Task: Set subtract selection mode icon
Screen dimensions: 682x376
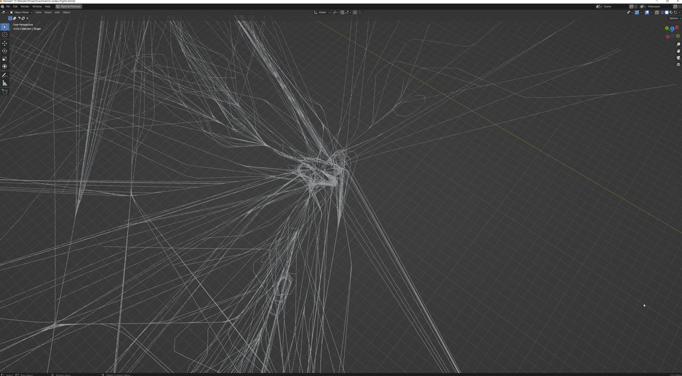Action: coord(19,18)
